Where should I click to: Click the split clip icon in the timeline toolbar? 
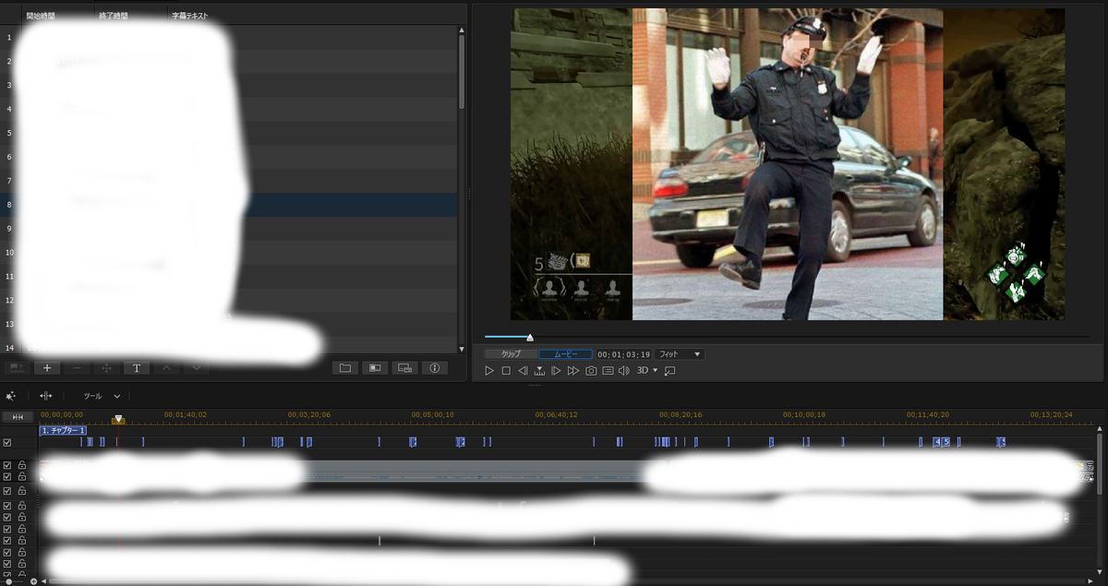click(46, 395)
